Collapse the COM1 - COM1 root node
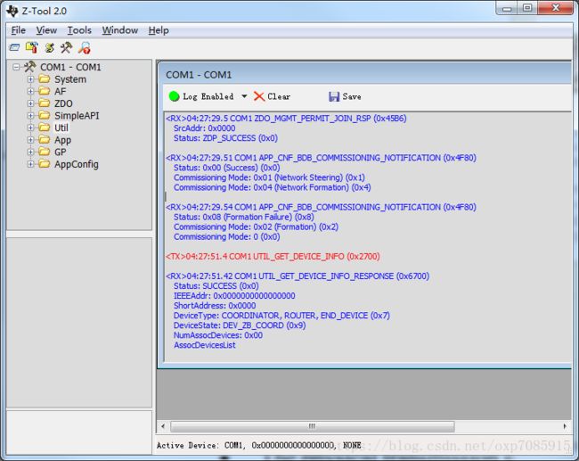This screenshot has height=461, width=579. point(17,67)
